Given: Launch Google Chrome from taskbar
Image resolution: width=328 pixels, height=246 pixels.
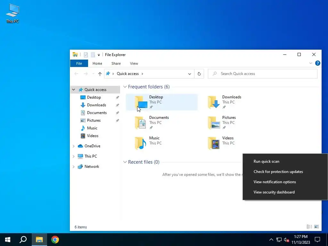Looking at the screenshot, I should (55, 240).
